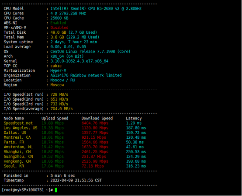The height and width of the screenshot is (196, 242).
Task: Click the TCP CC value cubic
Action: [56, 66]
